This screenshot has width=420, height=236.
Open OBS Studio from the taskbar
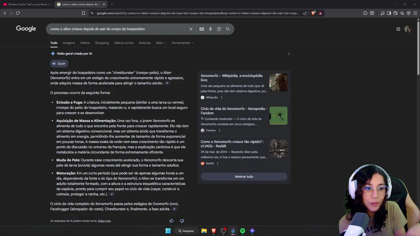coord(223,231)
